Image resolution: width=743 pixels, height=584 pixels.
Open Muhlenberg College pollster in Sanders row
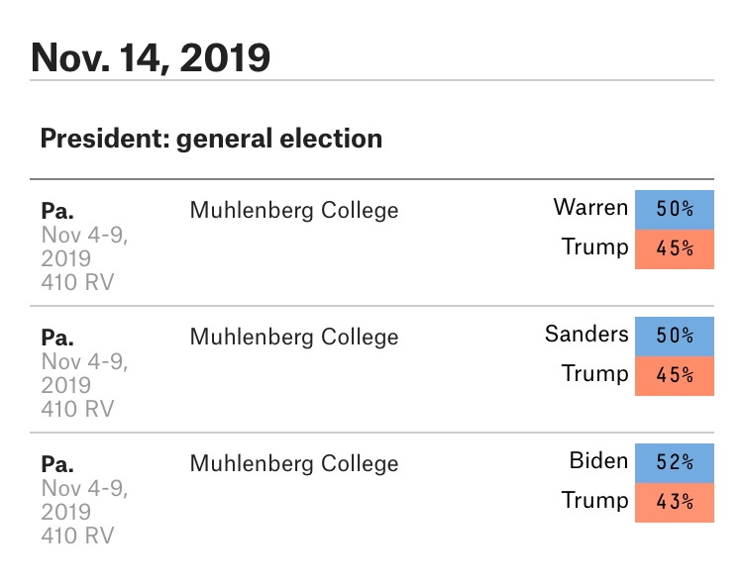click(293, 337)
